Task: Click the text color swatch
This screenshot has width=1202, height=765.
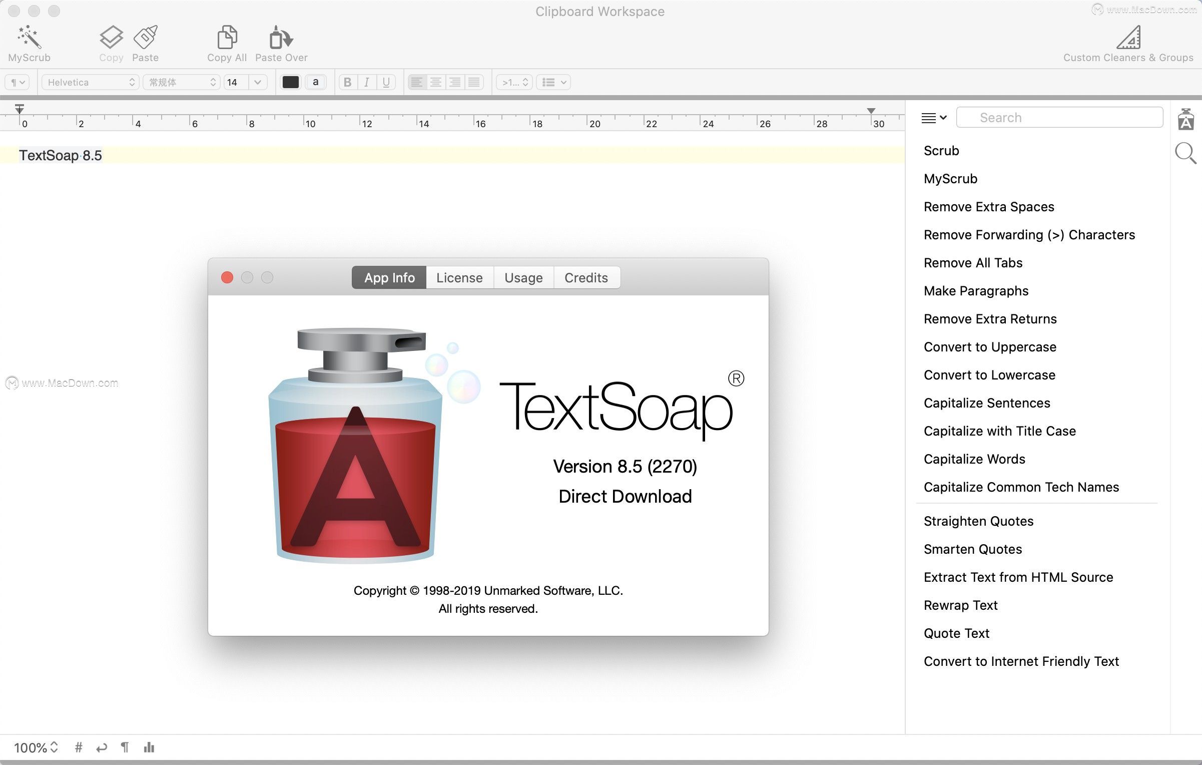Action: point(291,82)
